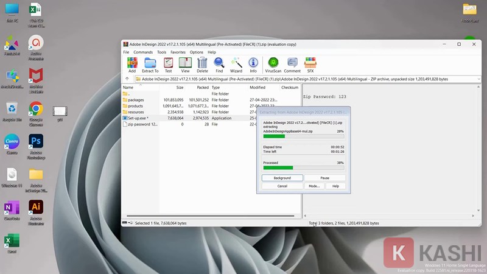Viewport: 487px width, 274px height.
Task: Expand the address path dropdown arrow
Action: [x=478, y=79]
